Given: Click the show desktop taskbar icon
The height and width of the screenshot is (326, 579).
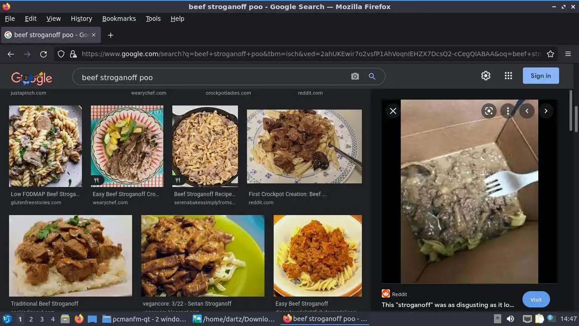Looking at the screenshot, I should point(92,319).
